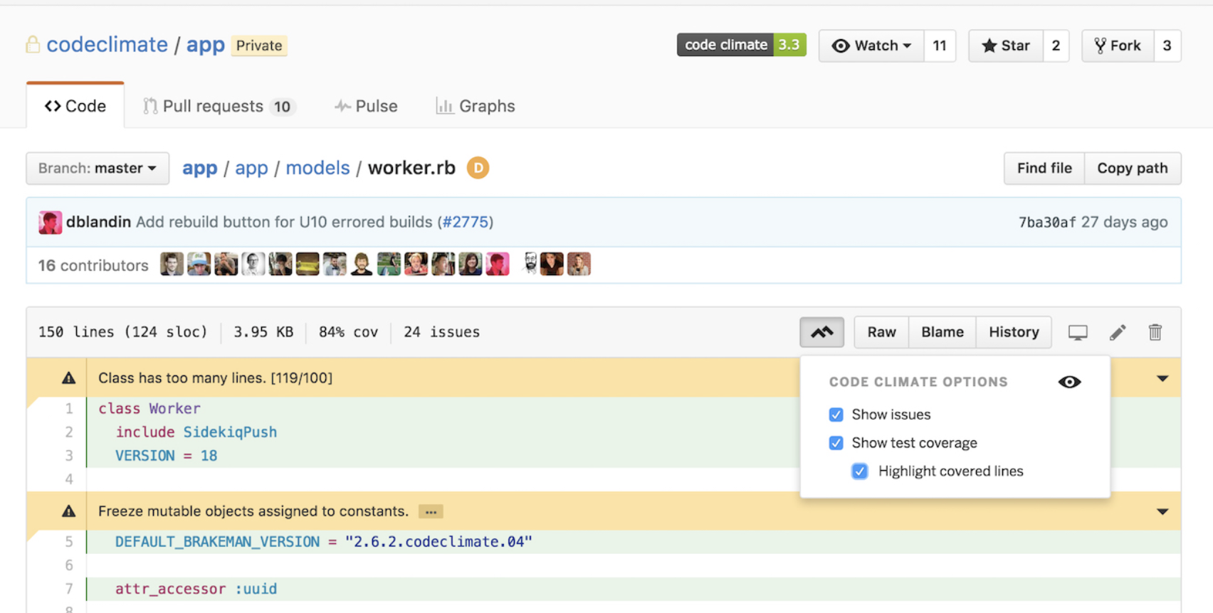Click the watchers count 11
This screenshot has width=1213, height=613.
[940, 46]
